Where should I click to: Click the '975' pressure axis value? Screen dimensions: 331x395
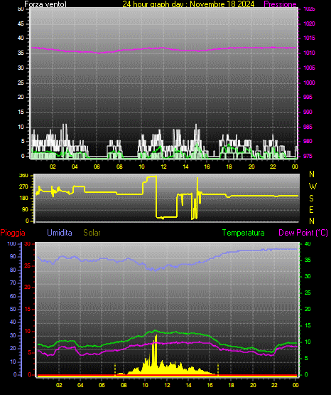308,156
